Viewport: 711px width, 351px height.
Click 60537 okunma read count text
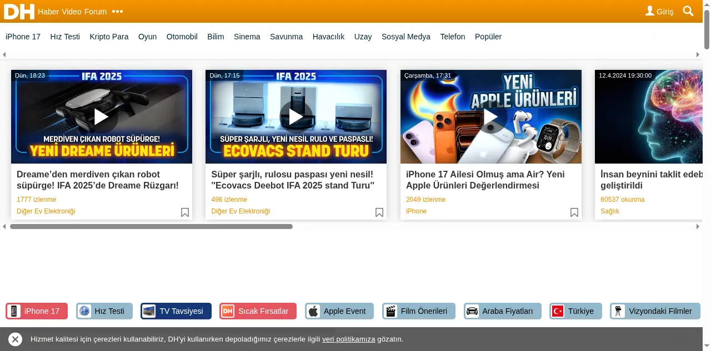(623, 200)
